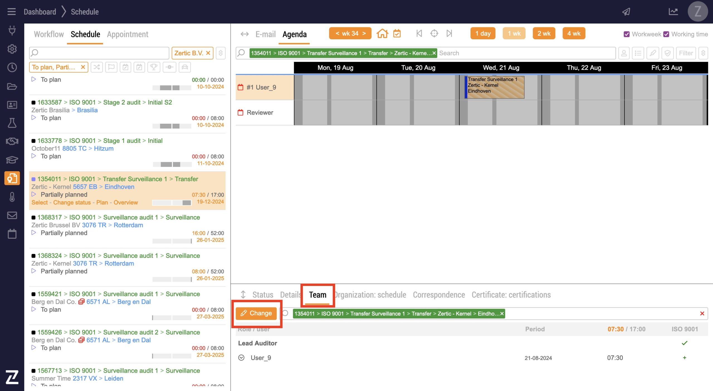This screenshot has height=391, width=713.
Task: Expand the 1633587 Stage 2 audit status
Action: (34, 118)
